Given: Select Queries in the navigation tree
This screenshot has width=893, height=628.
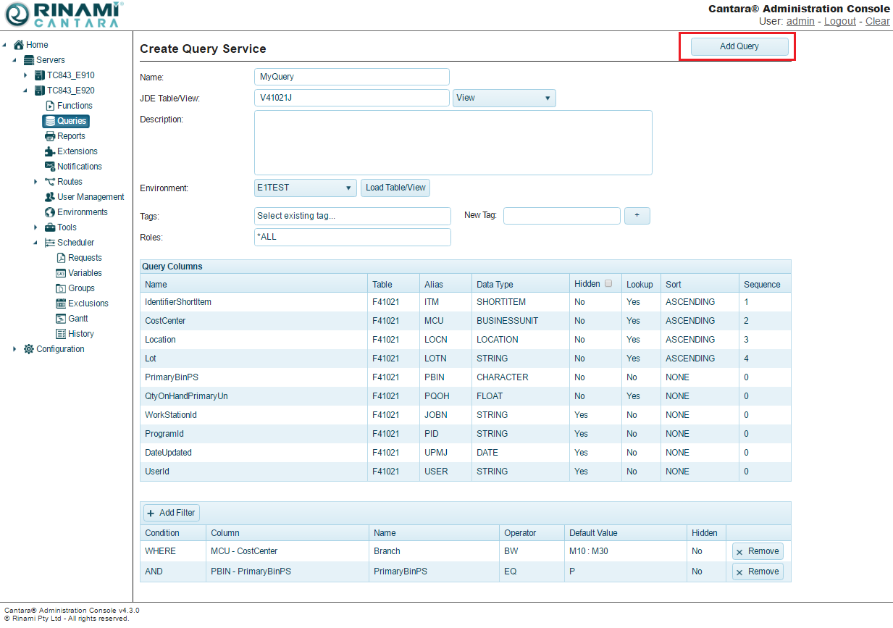Looking at the screenshot, I should 71,121.
